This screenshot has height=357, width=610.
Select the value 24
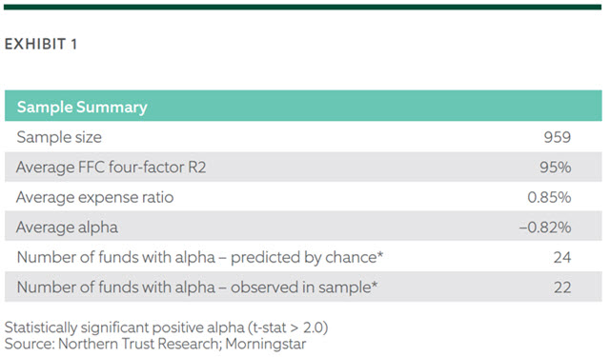(562, 257)
